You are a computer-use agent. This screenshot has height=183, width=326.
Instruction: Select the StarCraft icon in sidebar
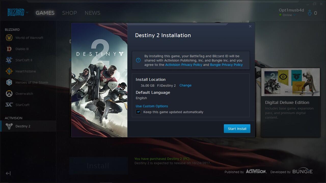[x=9, y=105]
